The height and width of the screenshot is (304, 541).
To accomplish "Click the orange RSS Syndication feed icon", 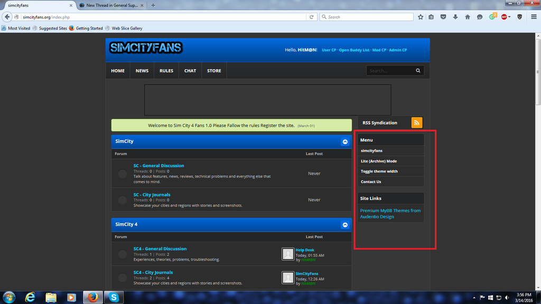I will [417, 122].
